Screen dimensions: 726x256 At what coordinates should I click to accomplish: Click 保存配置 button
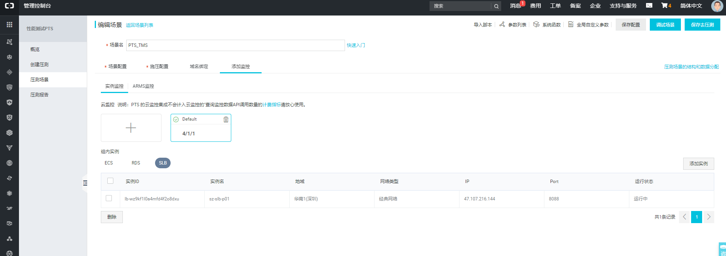click(x=631, y=25)
